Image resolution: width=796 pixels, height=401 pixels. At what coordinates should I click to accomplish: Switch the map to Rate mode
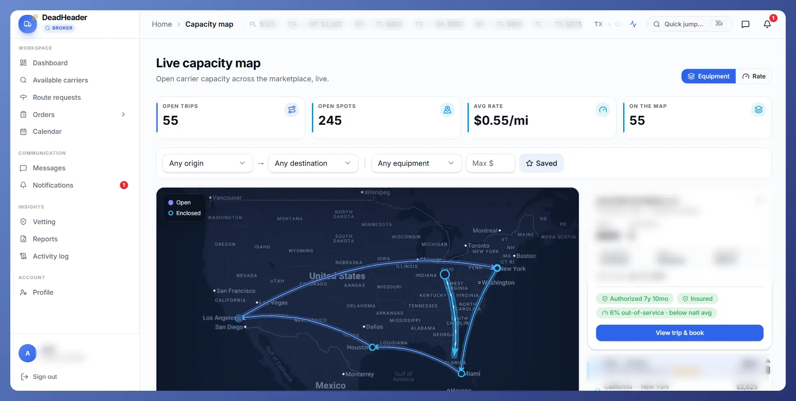(x=754, y=76)
